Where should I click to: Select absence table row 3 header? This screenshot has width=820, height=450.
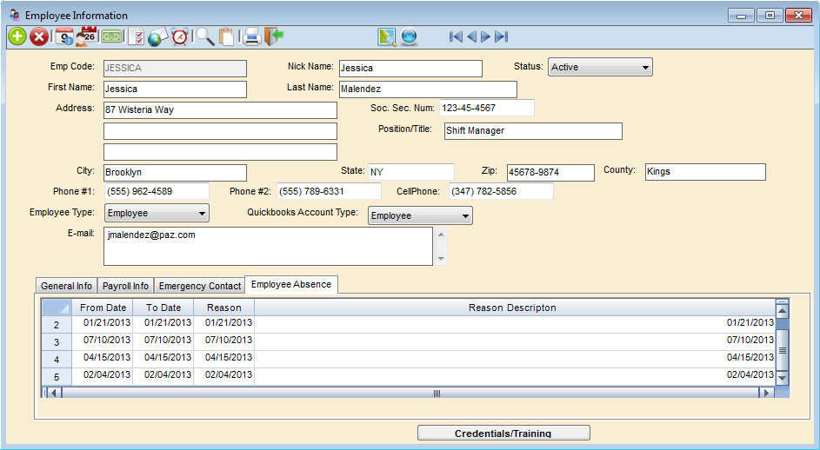point(57,341)
